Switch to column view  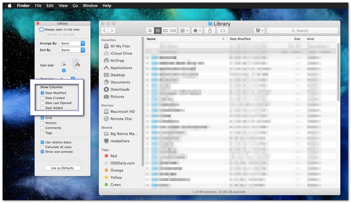(165, 31)
